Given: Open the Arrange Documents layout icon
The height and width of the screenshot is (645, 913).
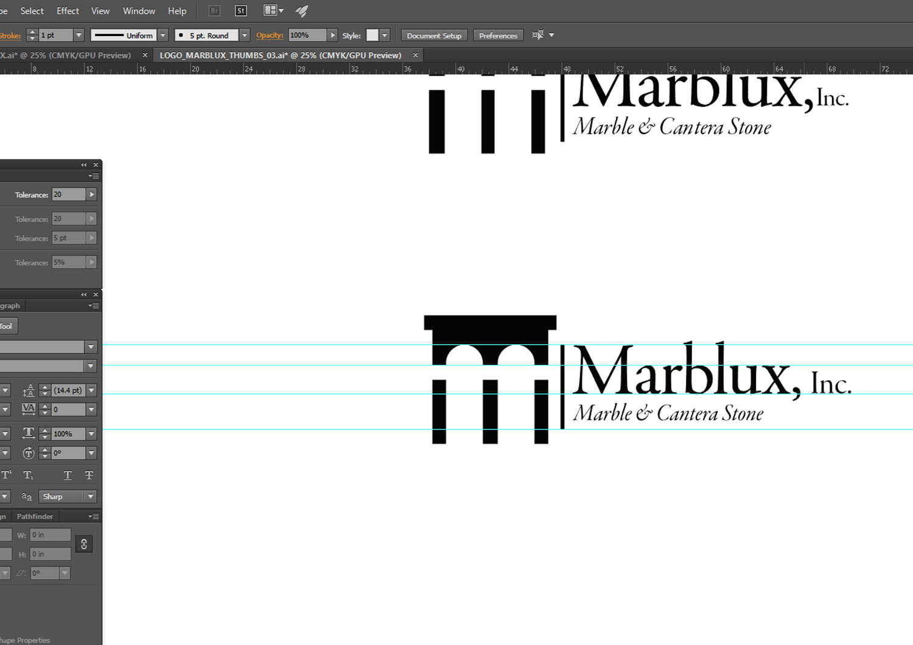Looking at the screenshot, I should click(x=273, y=10).
